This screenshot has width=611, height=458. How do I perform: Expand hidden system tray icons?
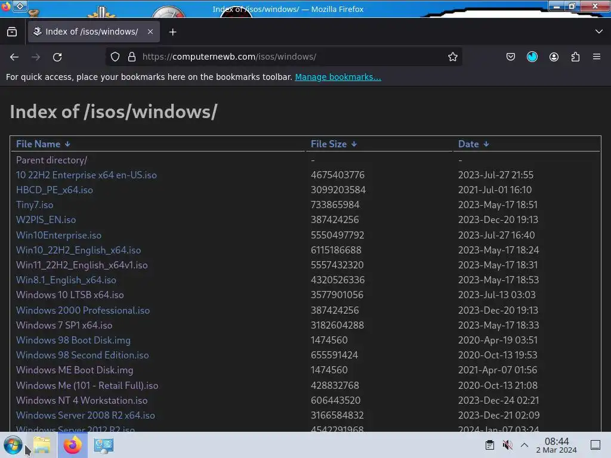(x=524, y=445)
